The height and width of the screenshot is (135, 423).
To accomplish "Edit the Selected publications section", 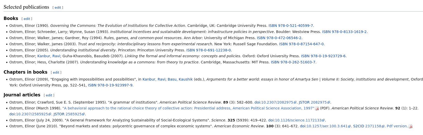I will pos(58,8).
